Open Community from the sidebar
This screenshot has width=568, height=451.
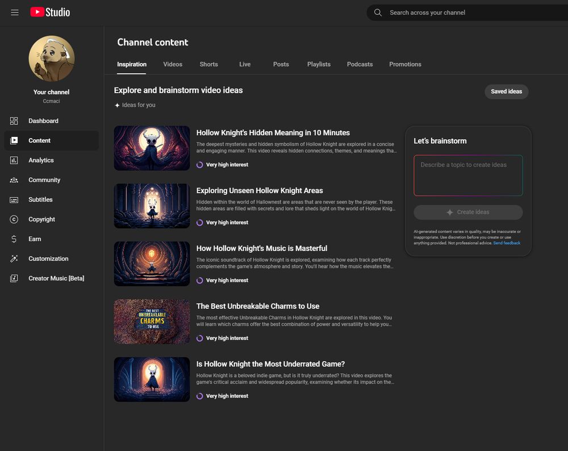pyautogui.click(x=52, y=180)
